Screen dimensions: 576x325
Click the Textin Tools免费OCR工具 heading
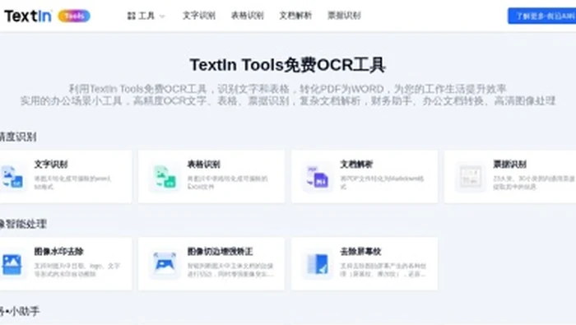click(x=287, y=65)
